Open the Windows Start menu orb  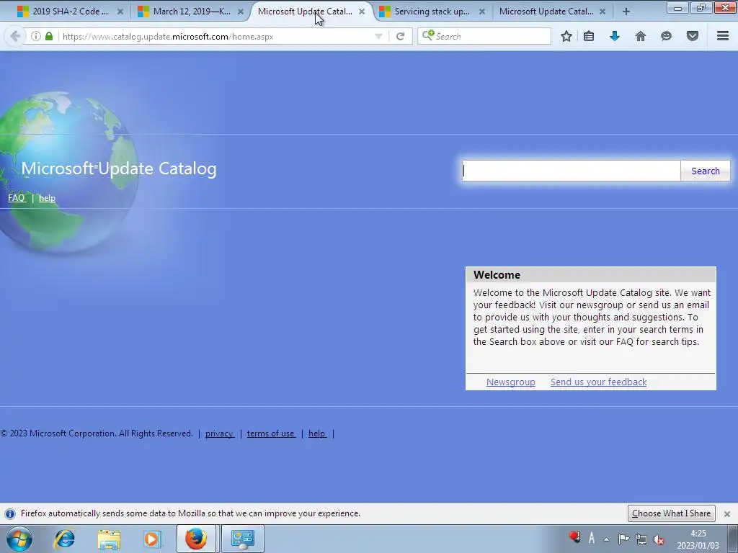pos(19,539)
